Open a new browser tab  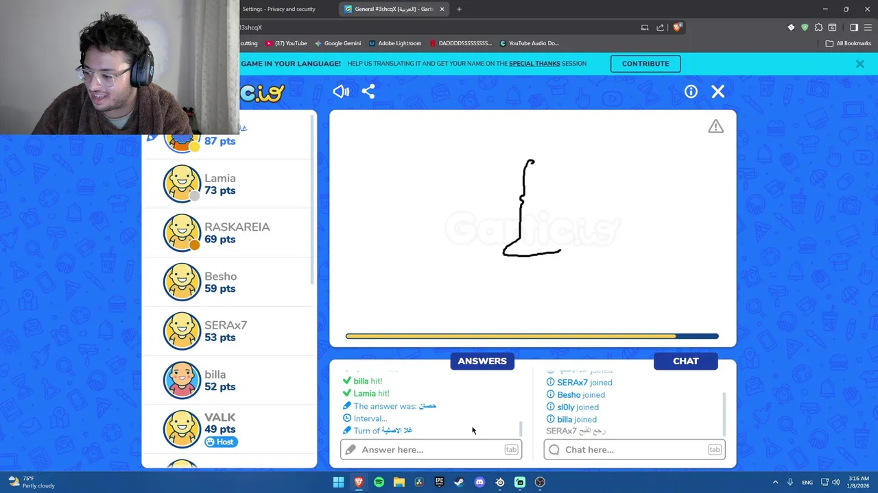(x=459, y=9)
